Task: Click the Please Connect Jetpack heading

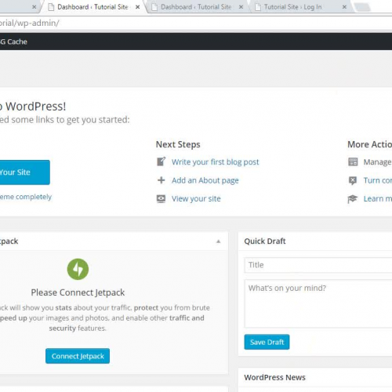Action: tap(78, 292)
